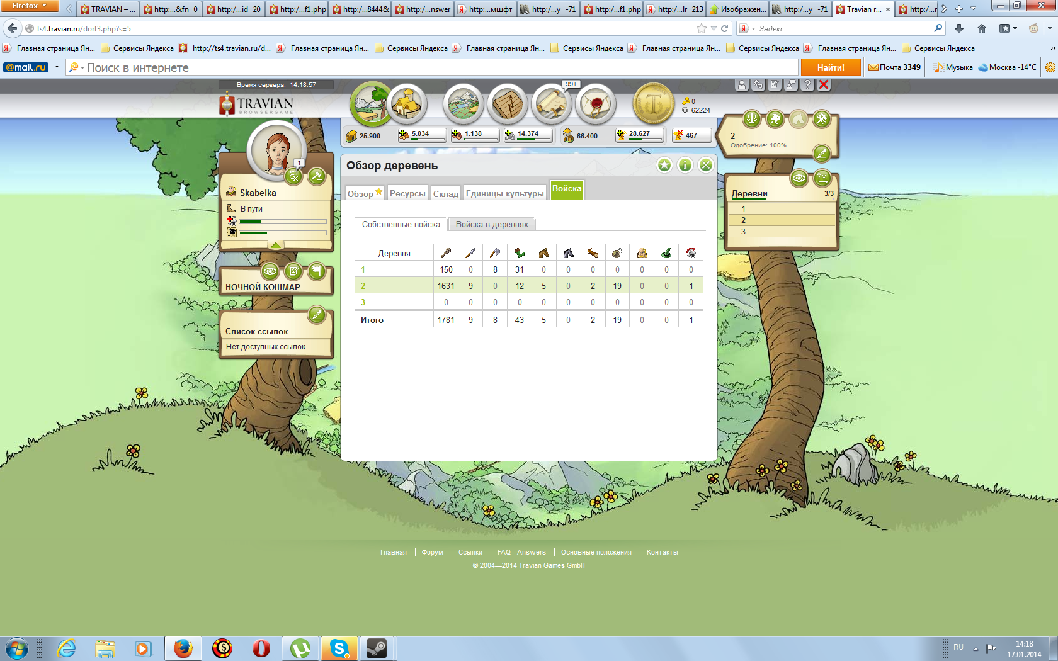Open the hero auctions hammer icon
The image size is (1058, 661).
(x=317, y=176)
